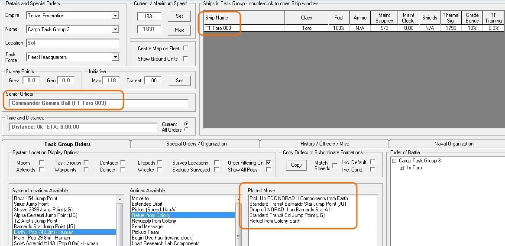Image resolution: width=505 pixels, height=246 pixels.
Task: Toggle the Exclude Surveyed checkbox
Action: click(217, 170)
